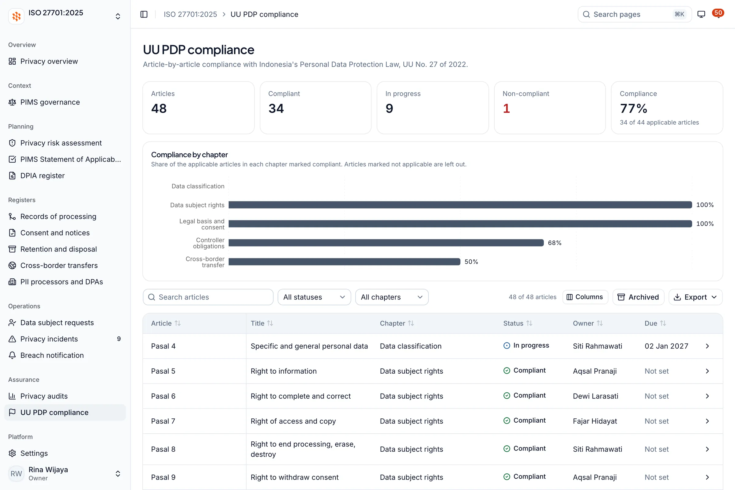Screen dimensions: 735x490
Task: Click the Controller obligations 68% bar
Action: point(386,243)
